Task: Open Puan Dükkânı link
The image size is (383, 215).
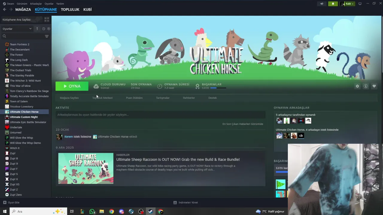Action: pos(134,98)
